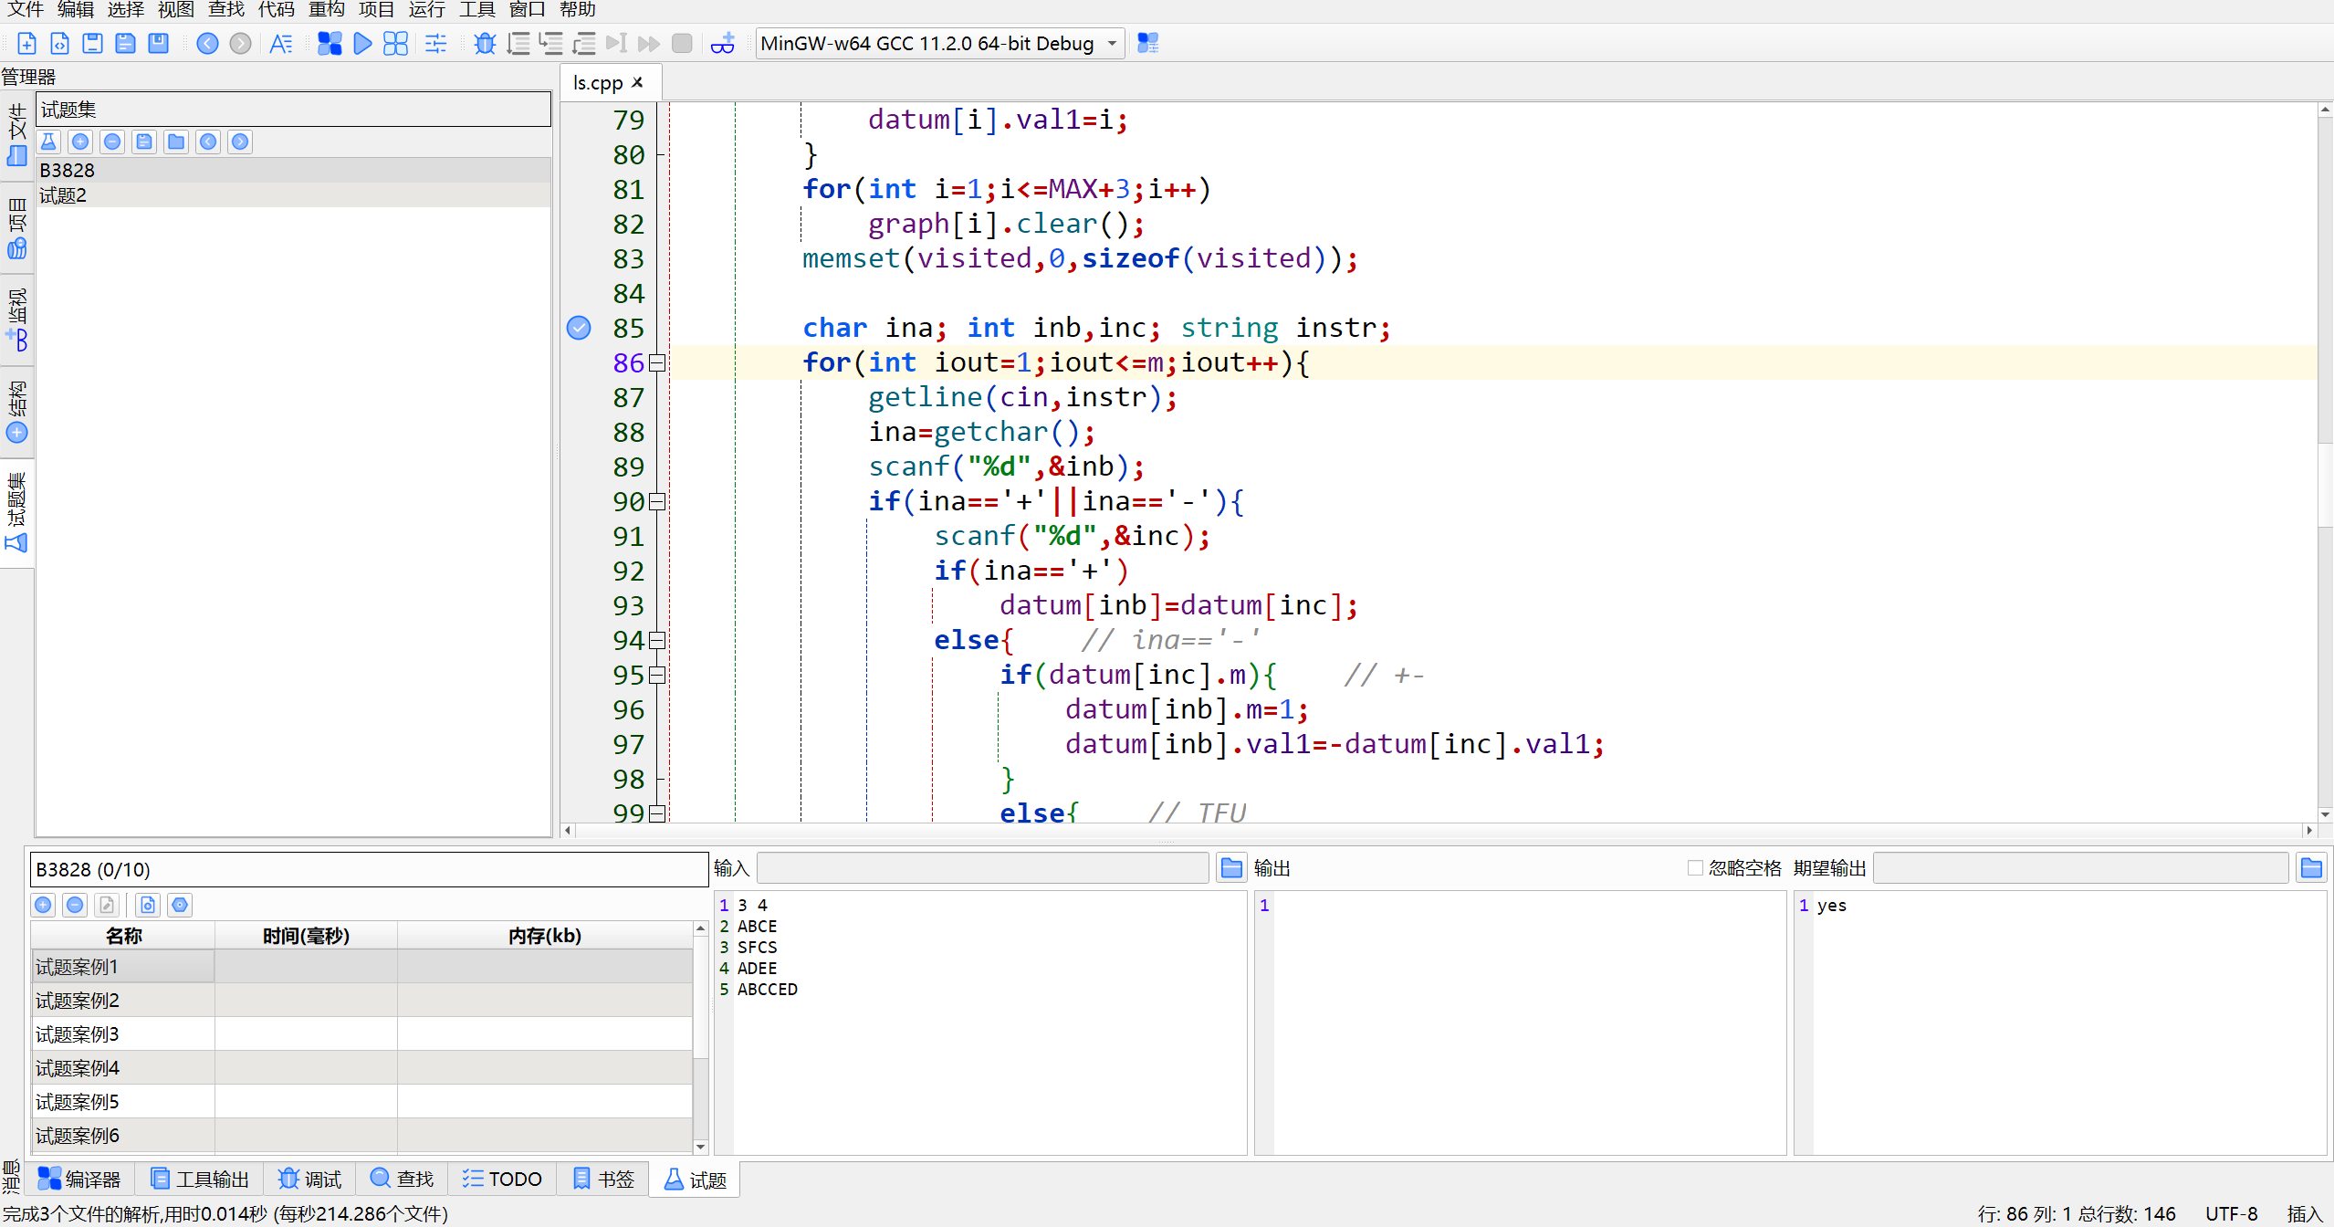The height and width of the screenshot is (1227, 2334).
Task: Browse for an expected output file via folder icon
Action: coord(2311,868)
